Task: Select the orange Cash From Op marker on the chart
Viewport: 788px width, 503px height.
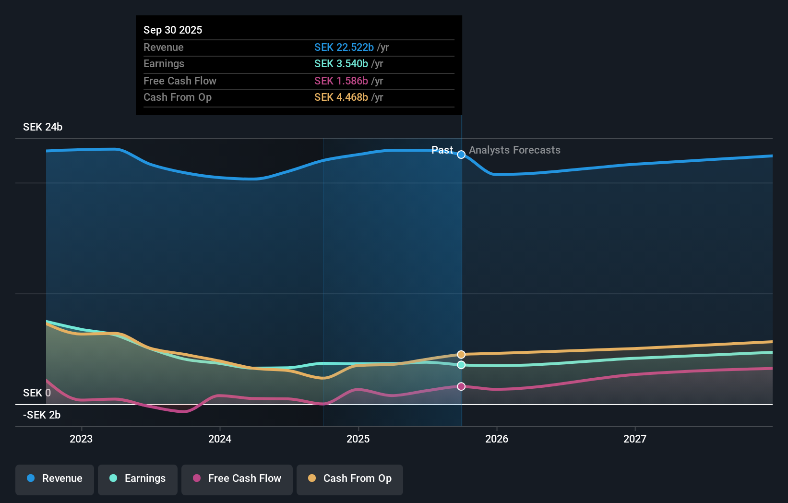Action: pos(461,354)
